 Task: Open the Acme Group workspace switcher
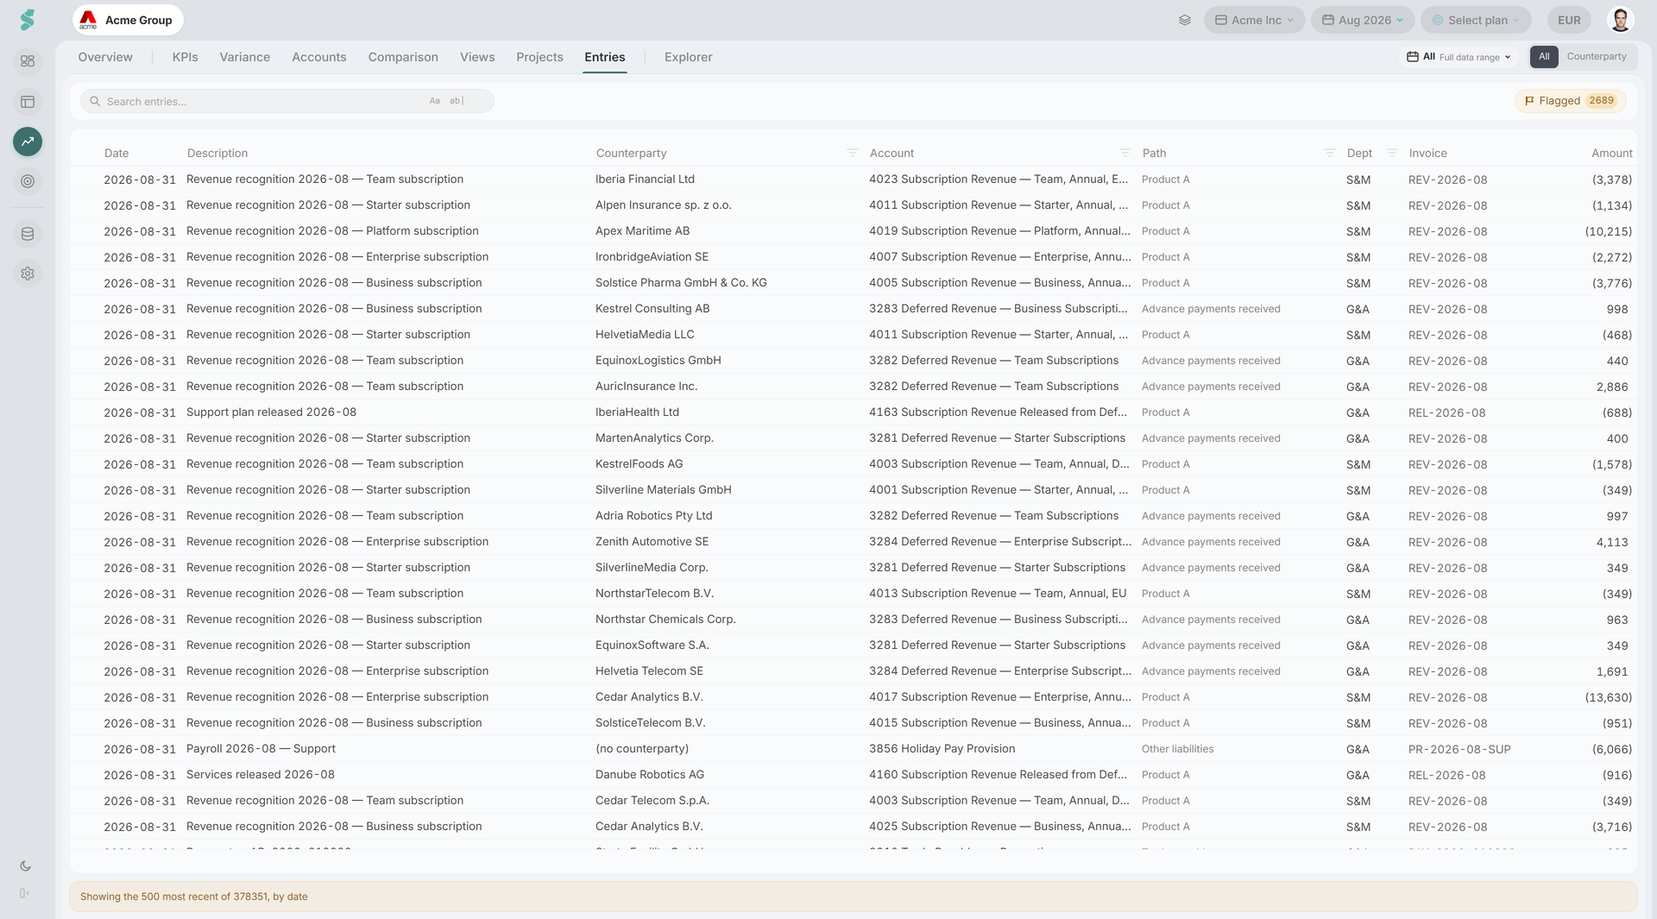pos(128,20)
